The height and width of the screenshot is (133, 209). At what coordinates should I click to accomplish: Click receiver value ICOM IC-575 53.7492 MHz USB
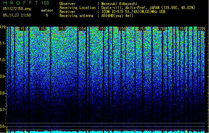click(133, 12)
